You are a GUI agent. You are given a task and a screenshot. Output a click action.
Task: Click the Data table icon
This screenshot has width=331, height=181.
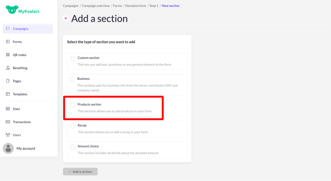tap(8, 109)
